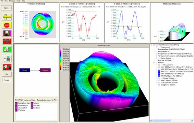This screenshot has height=123, width=194.
Task: Select the Parallelism map icon
Action: [x=32, y=108]
